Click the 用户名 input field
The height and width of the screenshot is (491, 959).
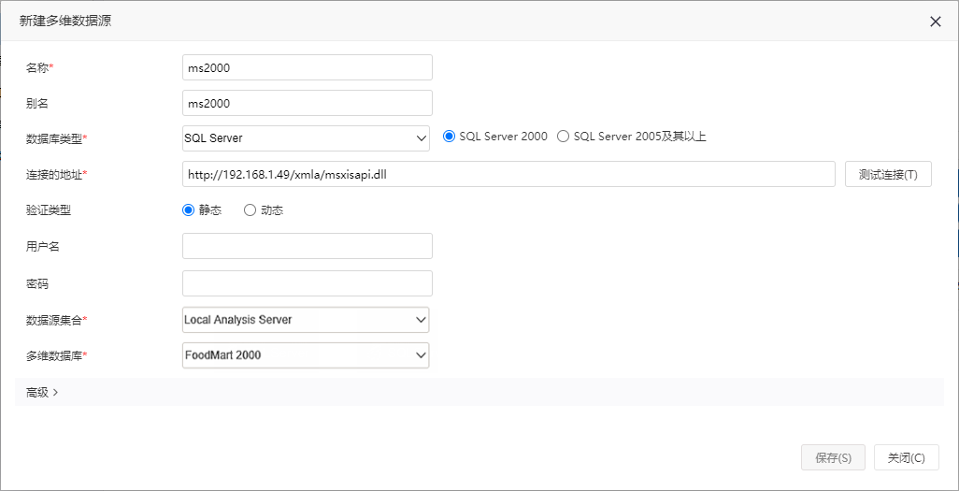307,246
